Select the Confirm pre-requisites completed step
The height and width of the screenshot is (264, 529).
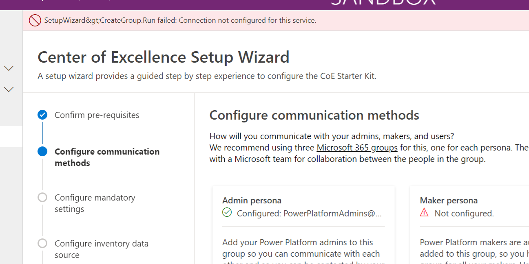tap(97, 115)
